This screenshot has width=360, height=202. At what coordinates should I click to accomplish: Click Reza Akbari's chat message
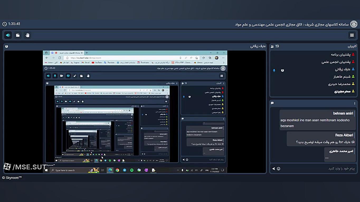[321, 139]
